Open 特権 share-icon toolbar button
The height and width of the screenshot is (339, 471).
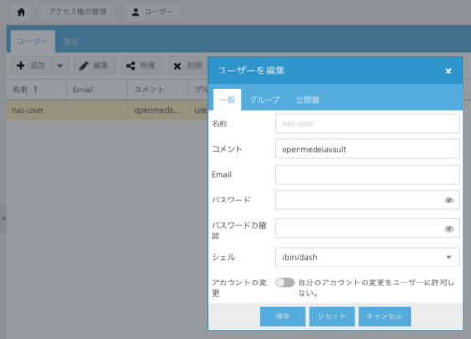(141, 66)
